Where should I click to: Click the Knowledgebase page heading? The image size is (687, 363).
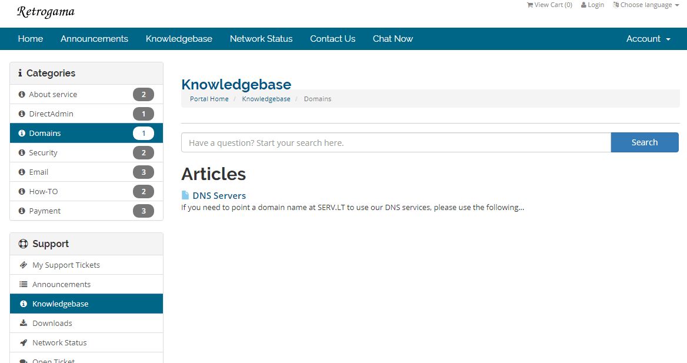pos(236,85)
